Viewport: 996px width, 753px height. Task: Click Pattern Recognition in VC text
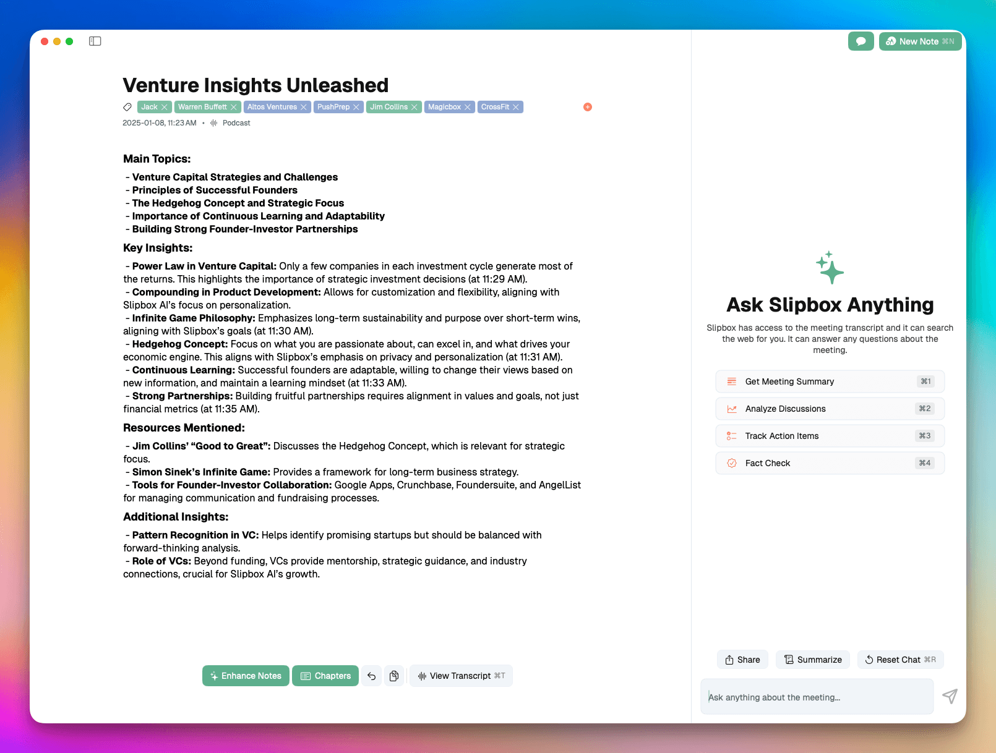click(x=195, y=535)
